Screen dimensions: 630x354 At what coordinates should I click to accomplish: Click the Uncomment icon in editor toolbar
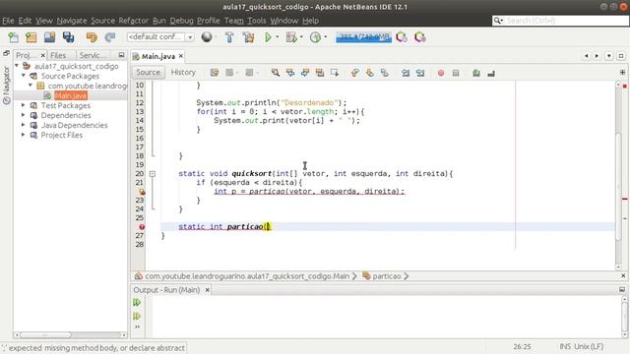pyautogui.click(x=491, y=73)
